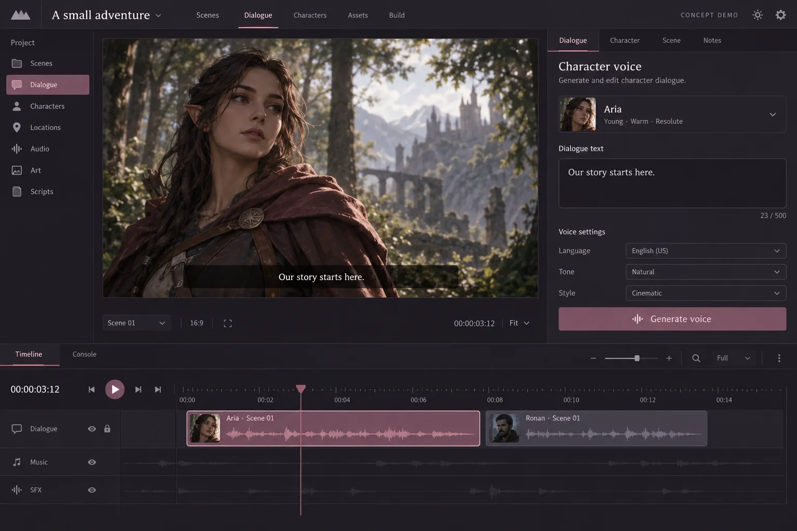Open the Fit zoom dropdown

tap(519, 323)
